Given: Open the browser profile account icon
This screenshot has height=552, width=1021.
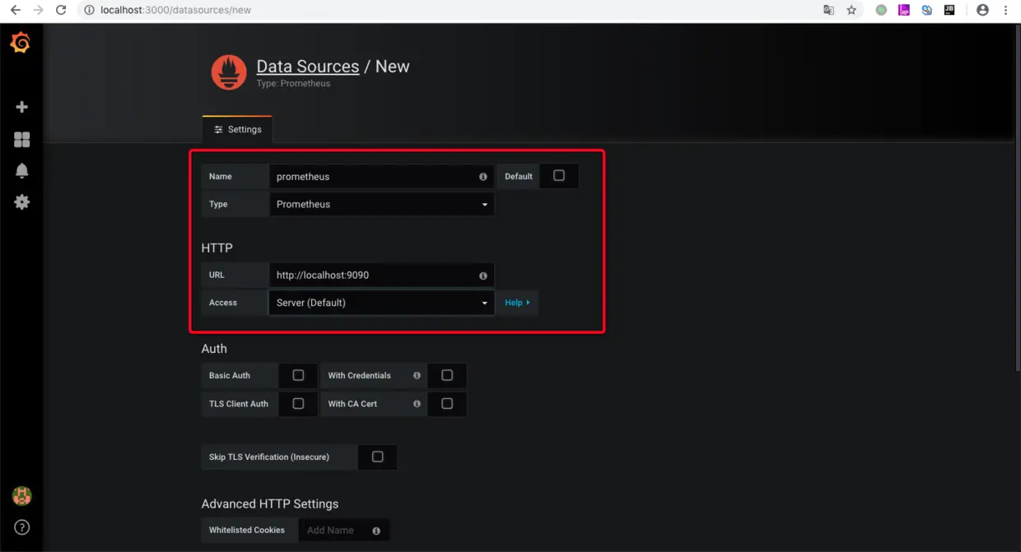Looking at the screenshot, I should point(982,11).
